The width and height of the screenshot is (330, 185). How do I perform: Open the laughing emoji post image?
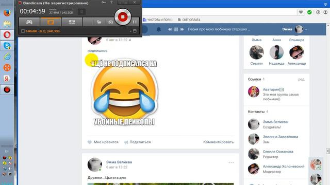coord(125,92)
